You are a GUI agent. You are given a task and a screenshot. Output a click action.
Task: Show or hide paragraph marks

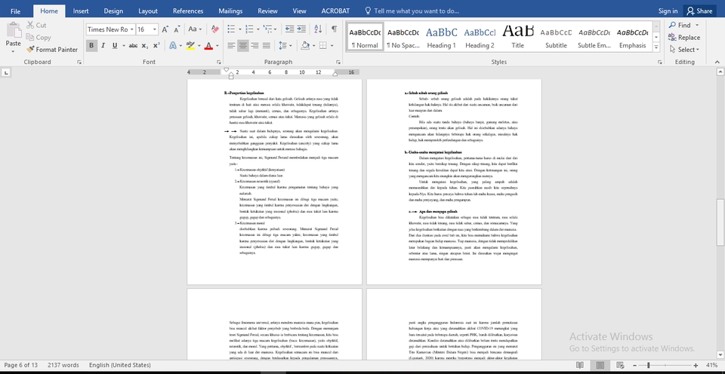335,29
